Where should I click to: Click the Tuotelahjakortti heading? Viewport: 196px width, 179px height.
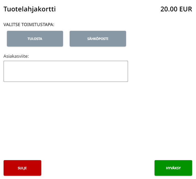coord(30,9)
